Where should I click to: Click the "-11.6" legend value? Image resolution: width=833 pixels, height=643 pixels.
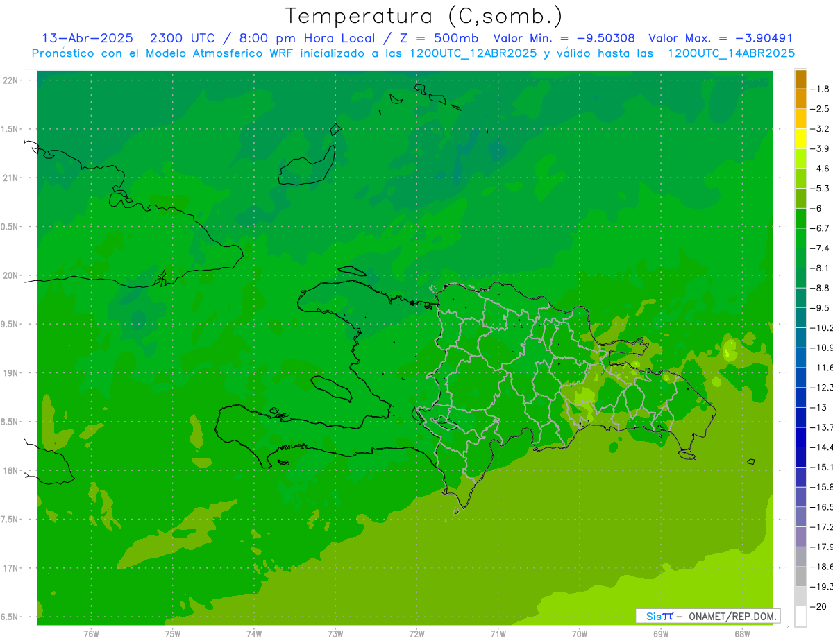tap(822, 368)
